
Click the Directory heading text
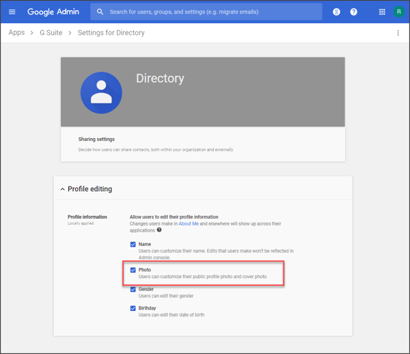tap(160, 78)
